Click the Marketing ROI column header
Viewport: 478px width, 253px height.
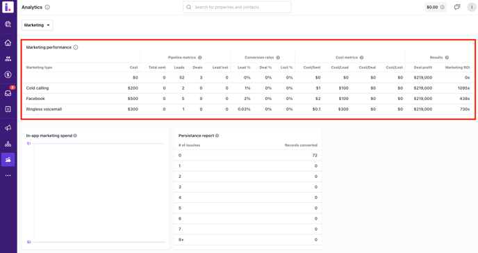pos(457,67)
